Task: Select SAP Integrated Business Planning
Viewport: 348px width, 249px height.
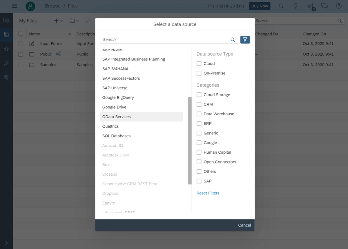Action: [142, 59]
